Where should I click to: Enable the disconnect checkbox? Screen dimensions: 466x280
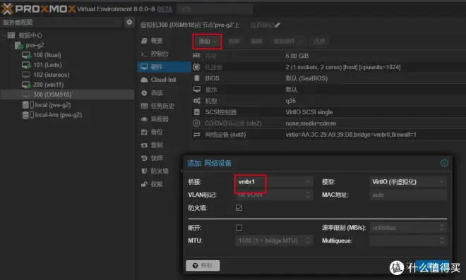tap(239, 228)
